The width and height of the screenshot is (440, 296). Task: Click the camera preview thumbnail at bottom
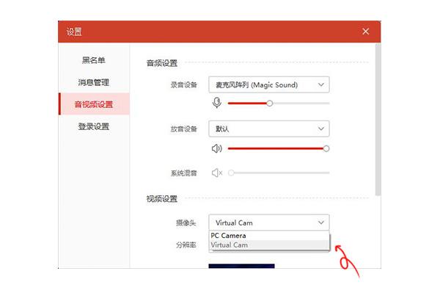241,266
